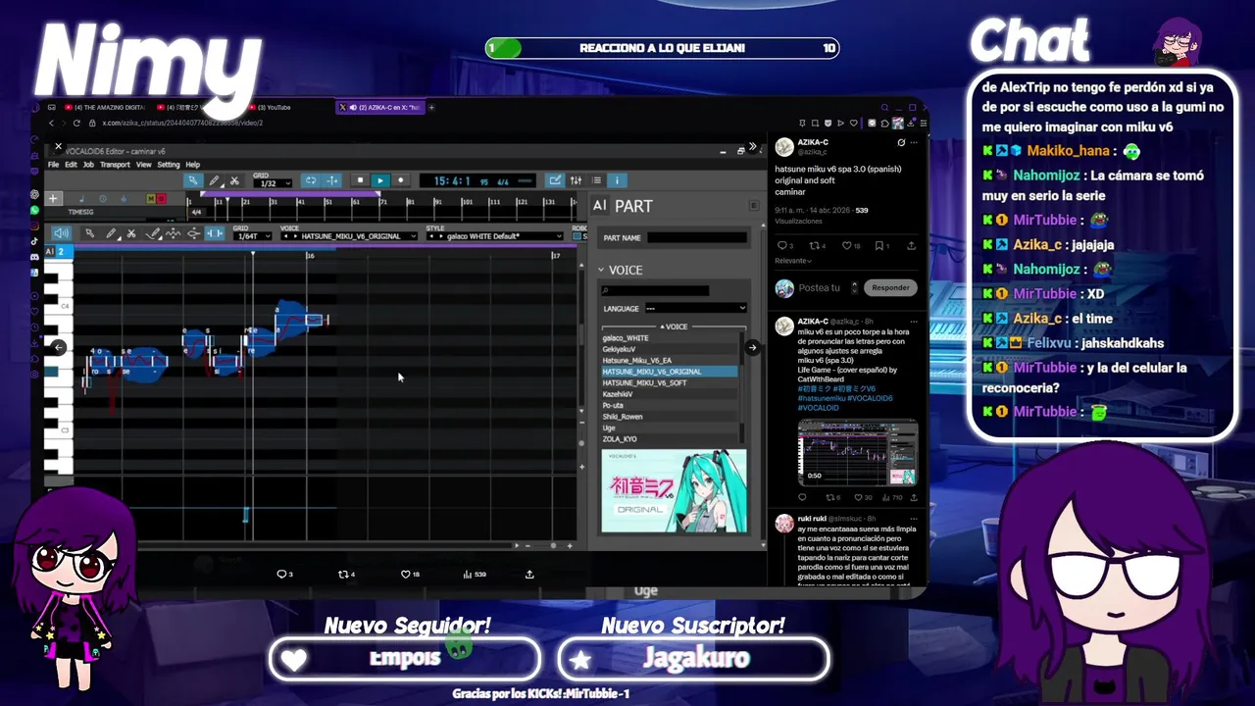Play the Life Game cover video thumbnail
1255x706 pixels.
point(858,452)
